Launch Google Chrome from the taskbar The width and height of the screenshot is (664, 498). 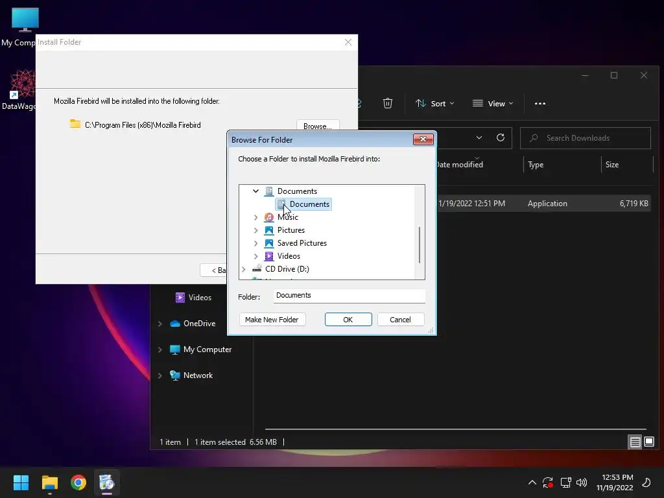coord(78,482)
